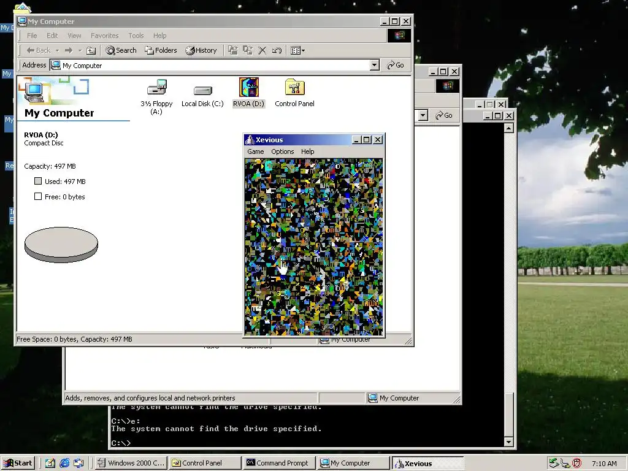Click the red circular system tray icon

(576, 463)
